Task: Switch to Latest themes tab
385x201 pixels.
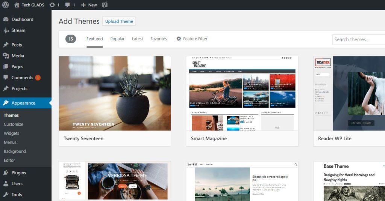Action: click(137, 39)
